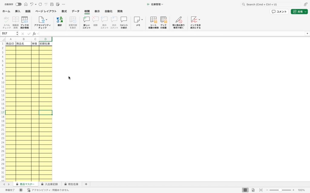
Task: Switch to the 現在在庫 sheet tab
Action: [x=71, y=184]
